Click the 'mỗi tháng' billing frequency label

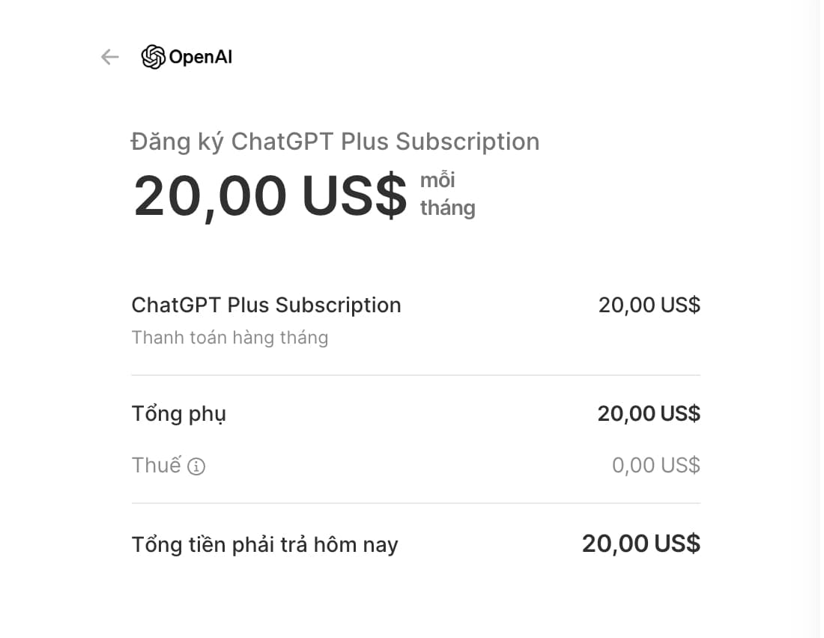point(447,193)
